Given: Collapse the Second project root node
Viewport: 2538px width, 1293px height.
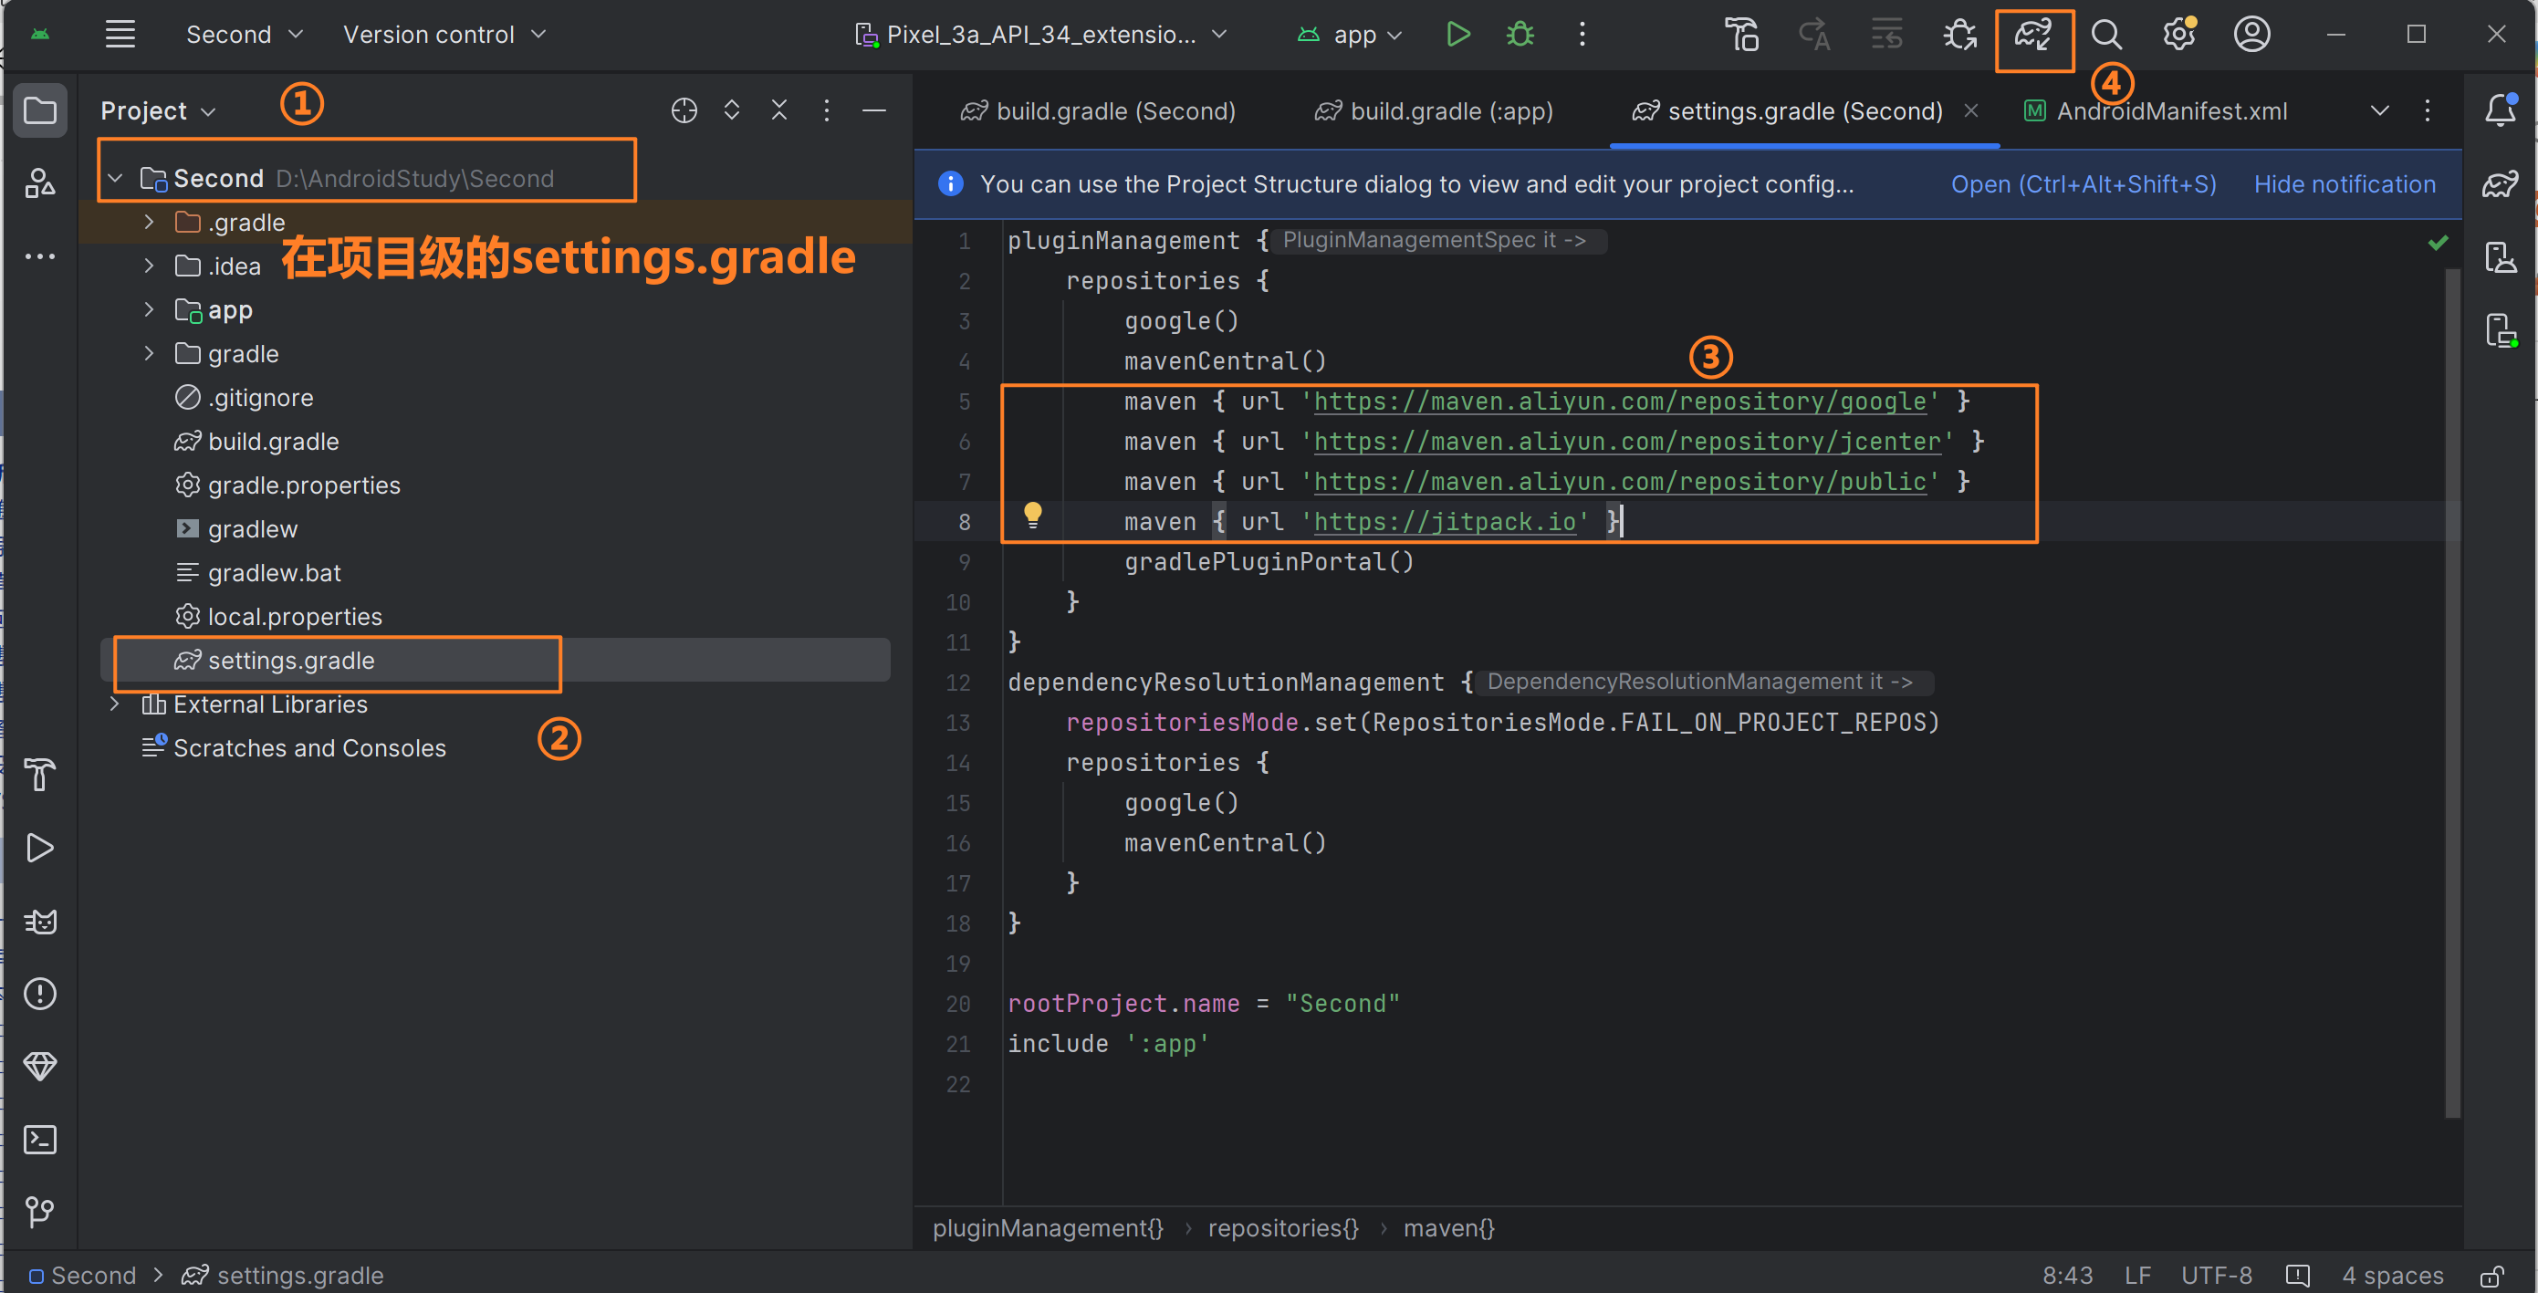Looking at the screenshot, I should 115,178.
